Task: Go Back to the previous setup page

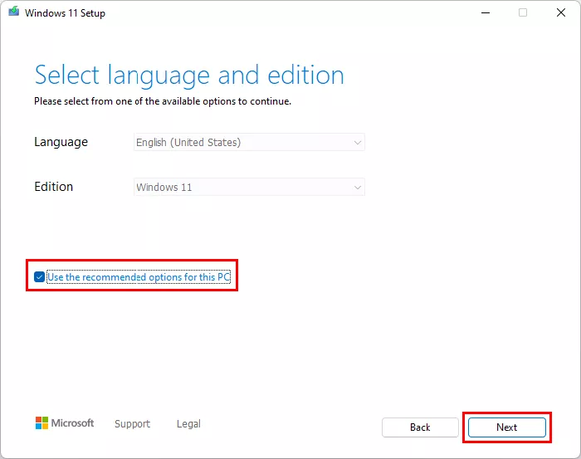Action: (420, 427)
